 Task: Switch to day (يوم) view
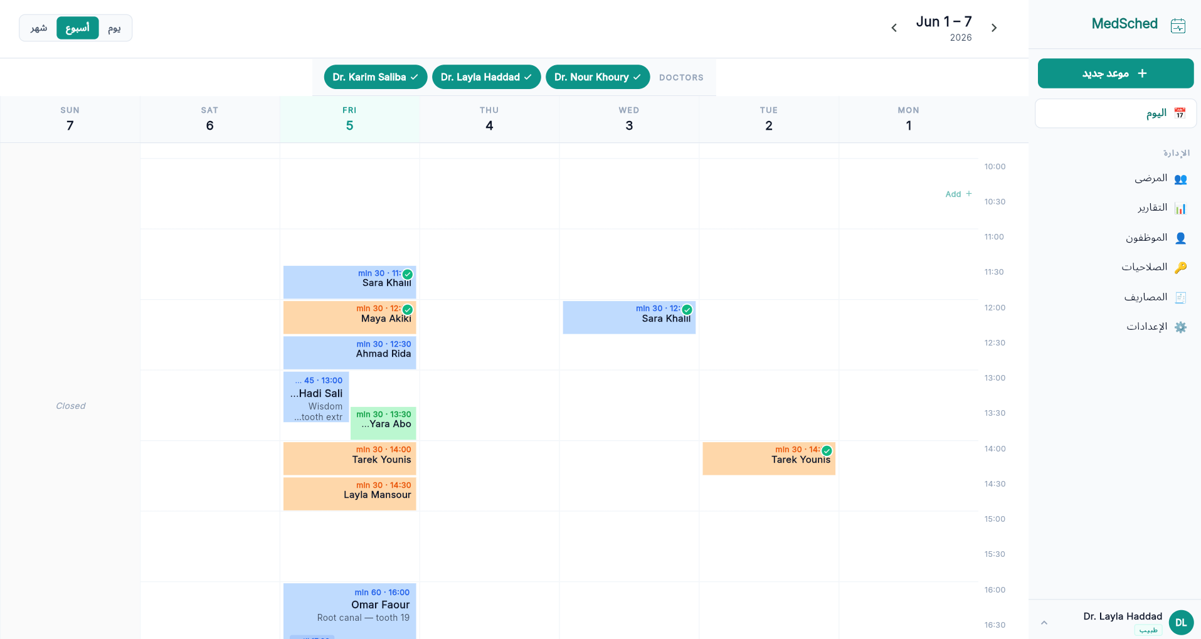pyautogui.click(x=114, y=28)
